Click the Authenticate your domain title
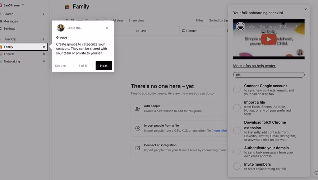318x180 pixels. pyautogui.click(x=267, y=148)
